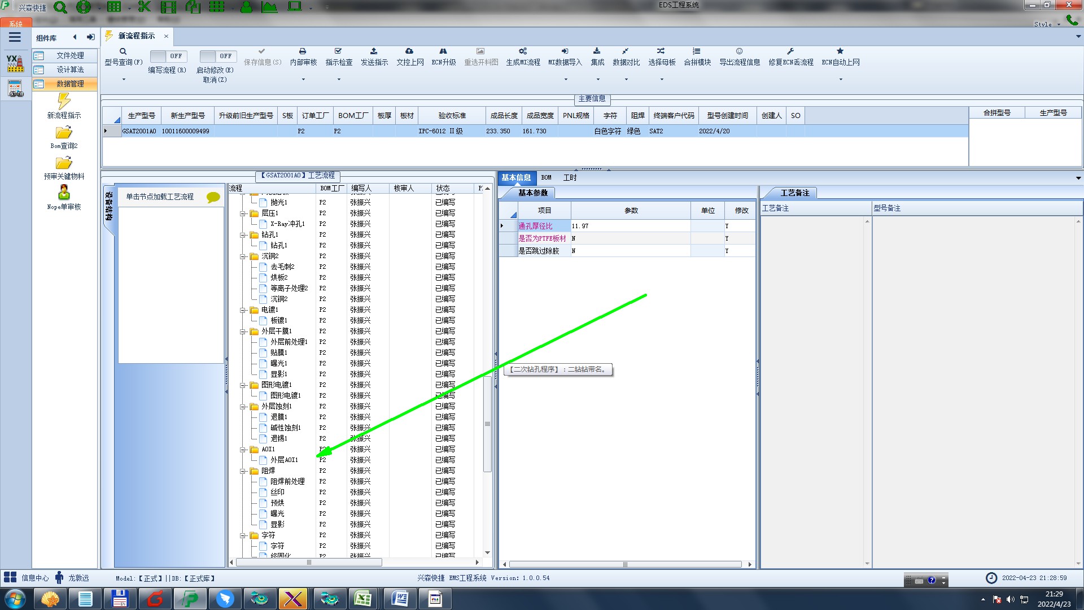1084x610 pixels.
Task: Open Bom查询2 folder icon
Action: [x=64, y=133]
